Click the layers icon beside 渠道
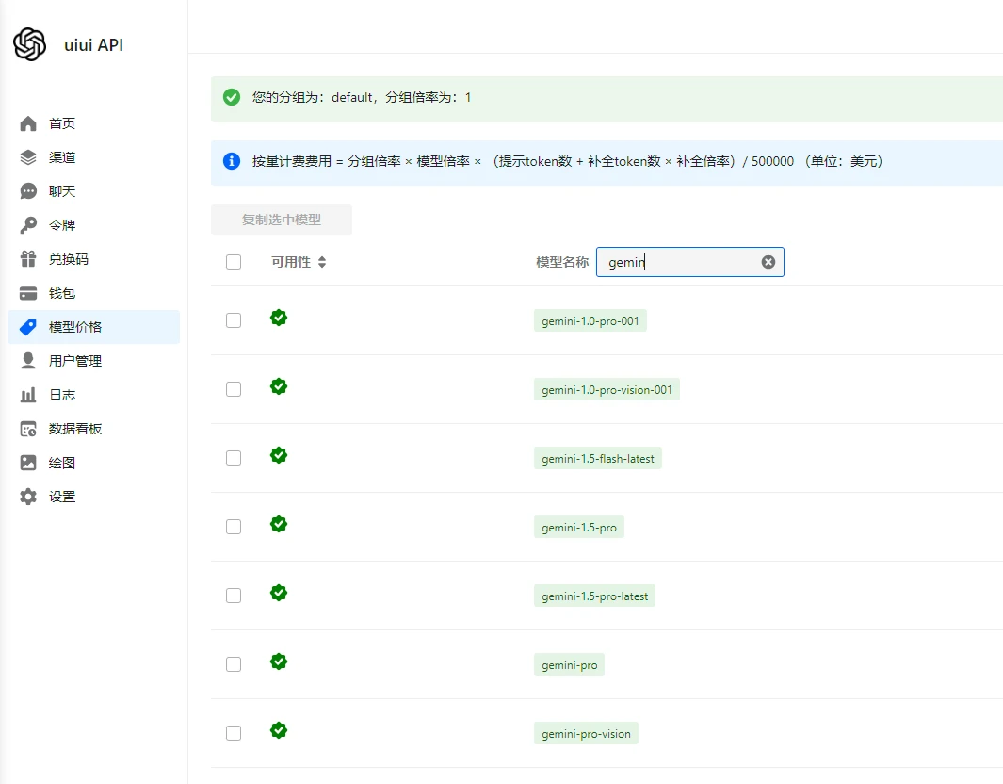 pos(28,157)
